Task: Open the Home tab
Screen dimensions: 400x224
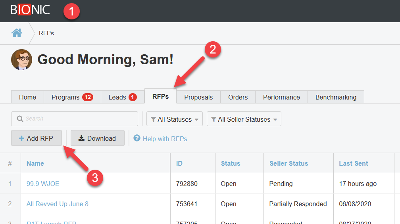Action: tap(27, 97)
